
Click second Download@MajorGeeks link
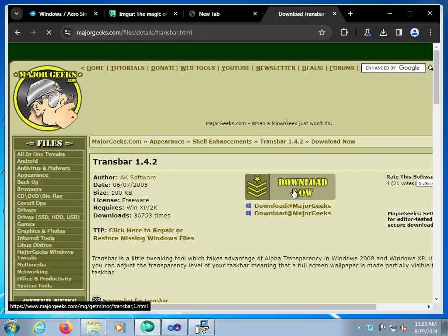[293, 213]
